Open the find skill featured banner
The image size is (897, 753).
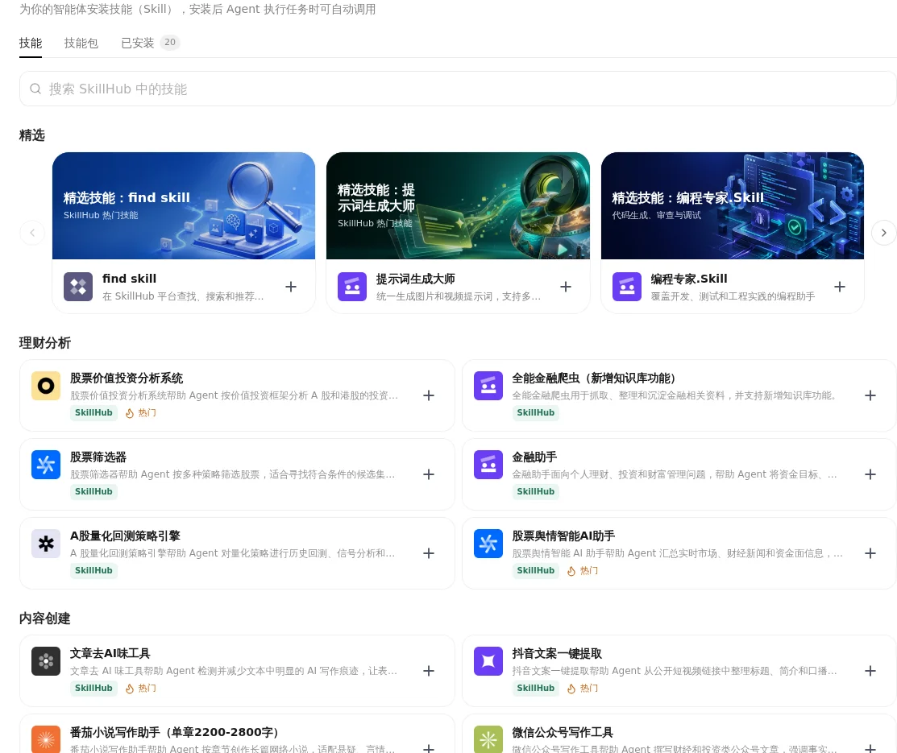tap(184, 206)
